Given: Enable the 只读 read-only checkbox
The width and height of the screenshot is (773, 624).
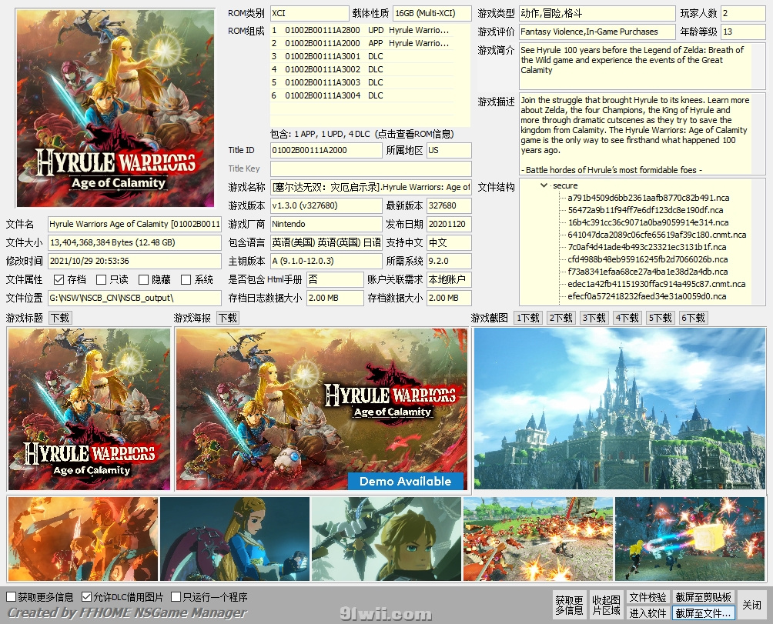Looking at the screenshot, I should coord(102,279).
